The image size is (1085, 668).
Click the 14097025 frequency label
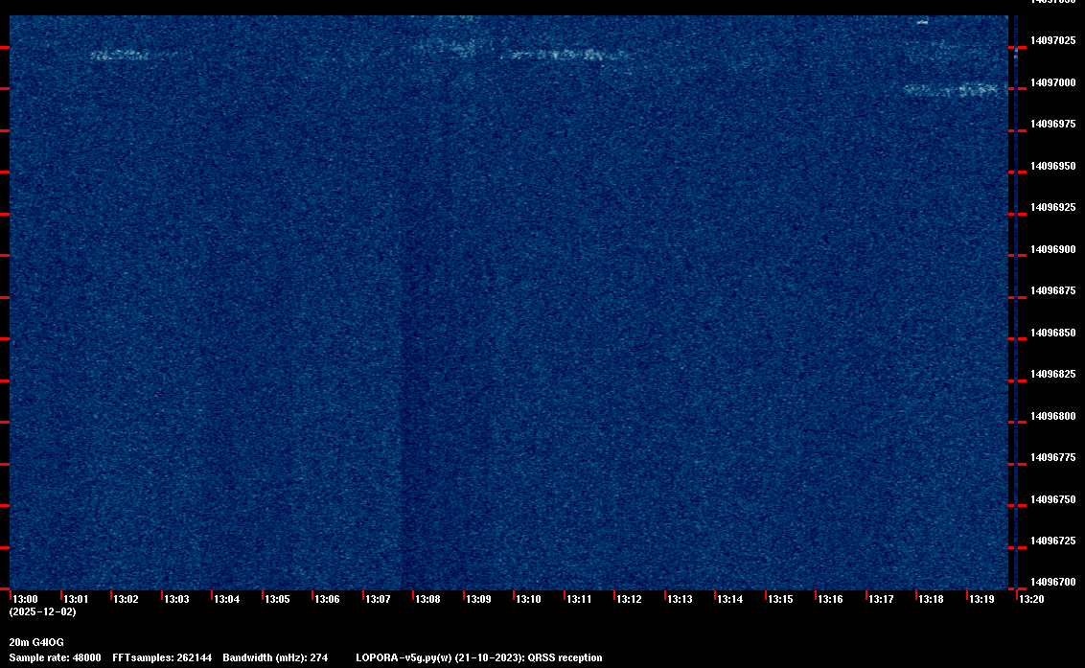(x=1053, y=41)
